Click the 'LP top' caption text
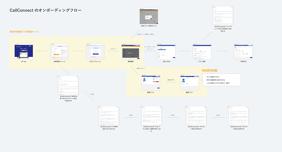Viewport: 282px width, 152px height. [24, 62]
